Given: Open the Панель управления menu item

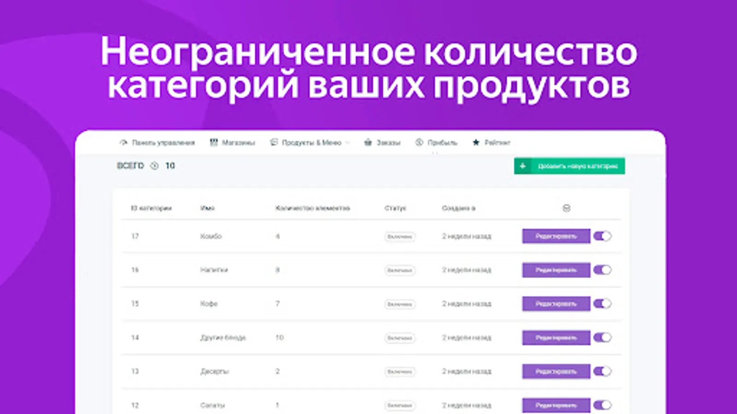Looking at the screenshot, I should tap(158, 143).
